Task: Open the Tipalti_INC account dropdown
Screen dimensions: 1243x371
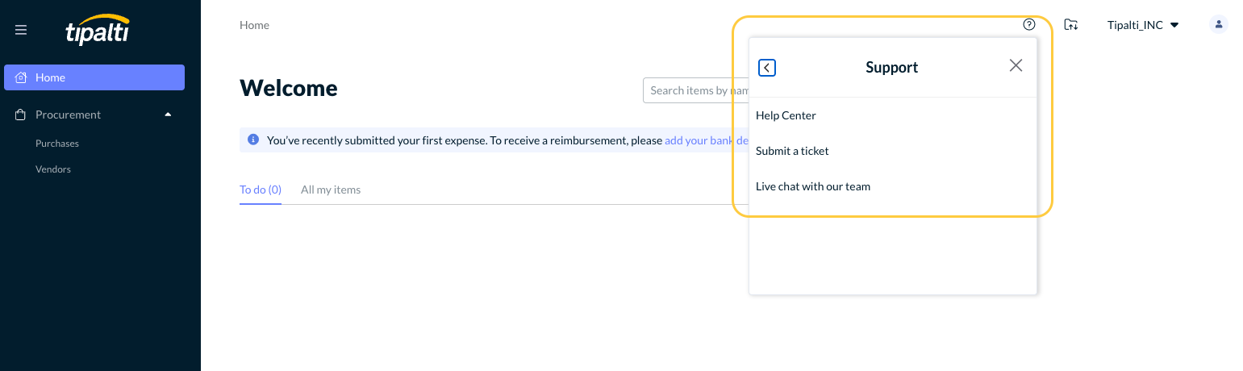Action: pos(1142,25)
